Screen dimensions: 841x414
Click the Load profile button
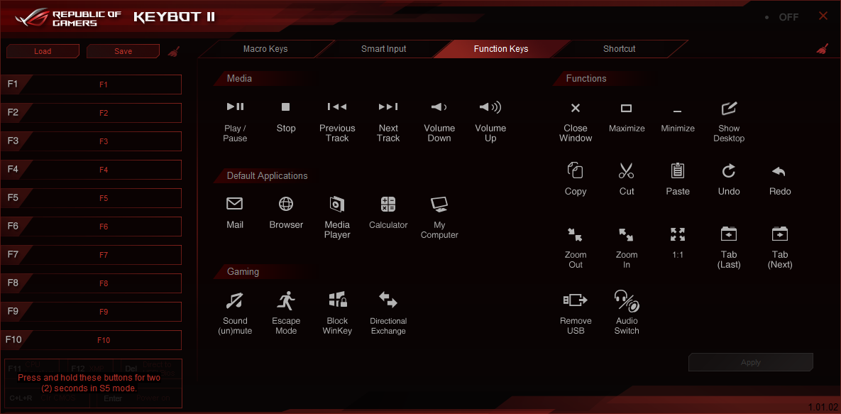[43, 51]
